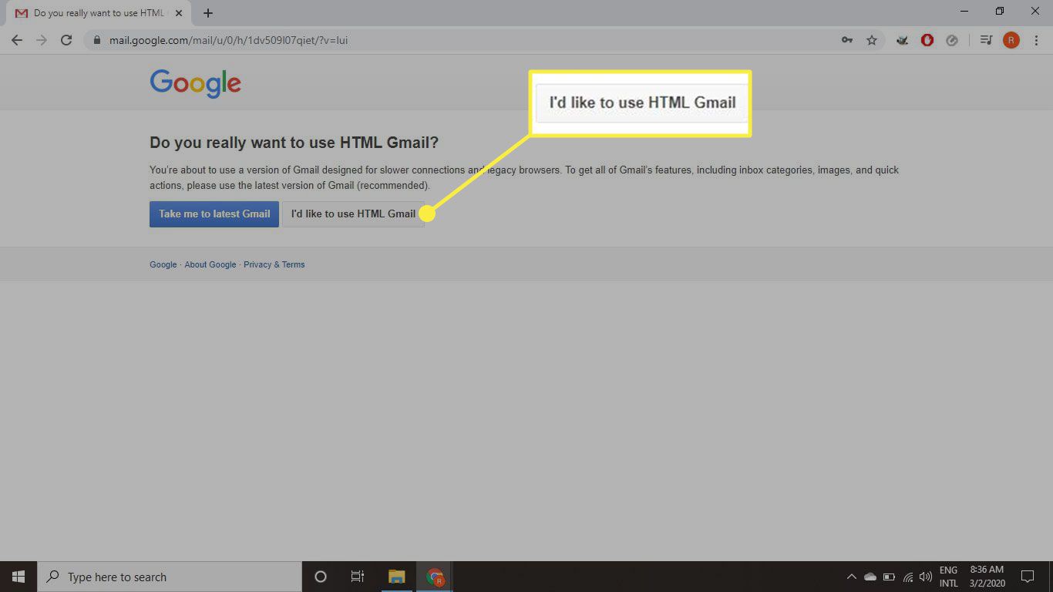Click the gray circular extension icon
The height and width of the screenshot is (592, 1053).
(952, 40)
